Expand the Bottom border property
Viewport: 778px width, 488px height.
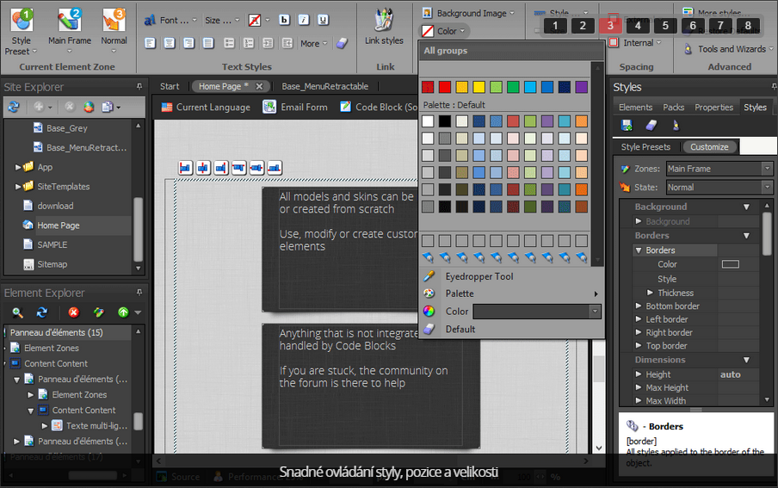click(x=639, y=306)
